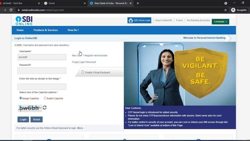Image resolution: width=250 pixels, height=141 pixels.
Task: Select Image Captcha option
Action: click(x=21, y=98)
